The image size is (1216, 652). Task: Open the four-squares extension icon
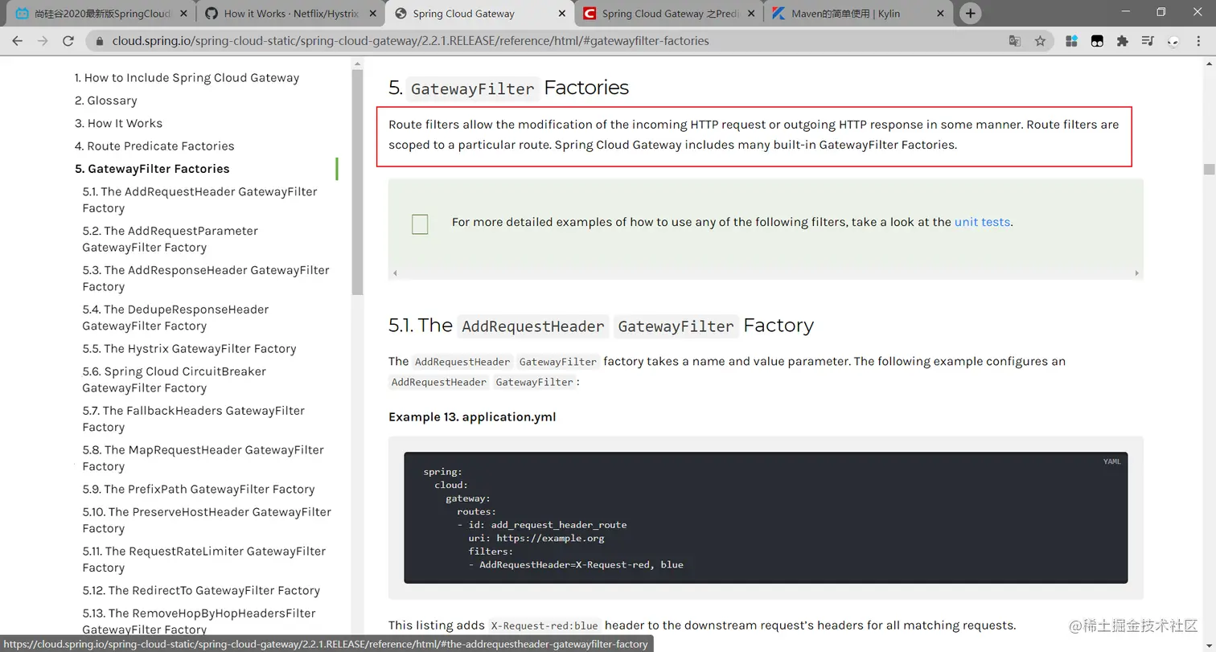pos(1071,41)
